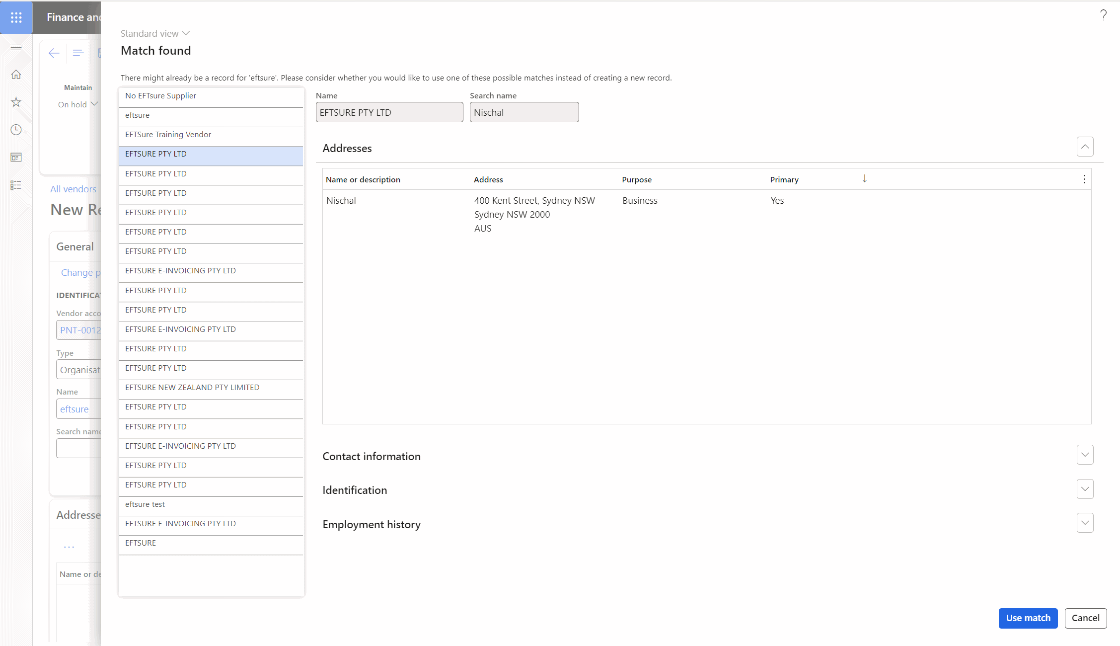
Task: Open the On hold dropdown
Action: [x=77, y=104]
